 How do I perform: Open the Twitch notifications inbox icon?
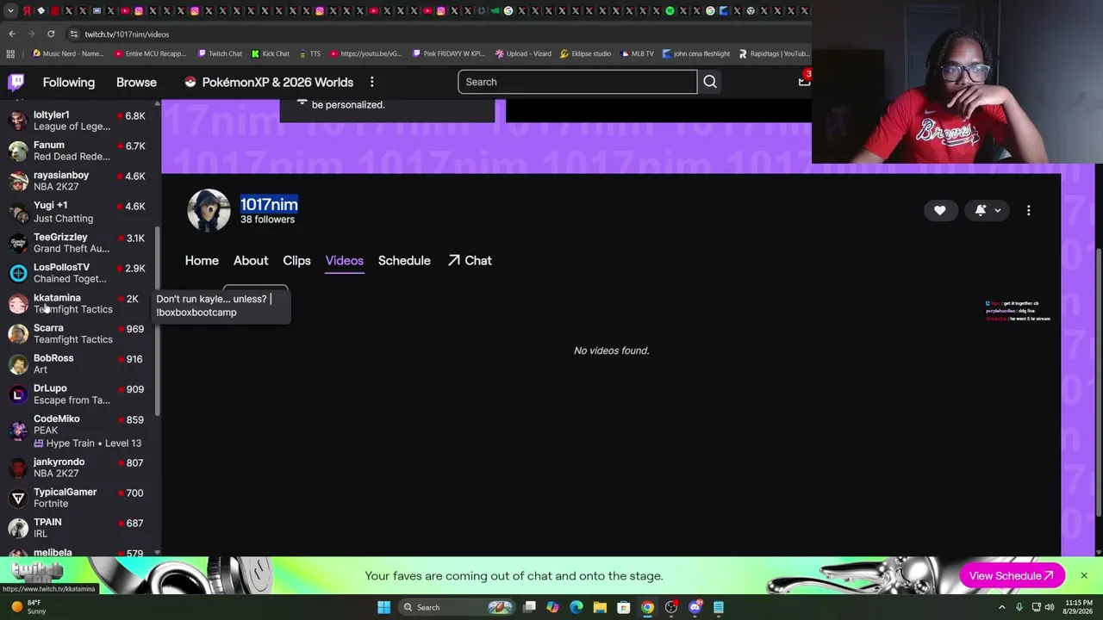click(803, 81)
